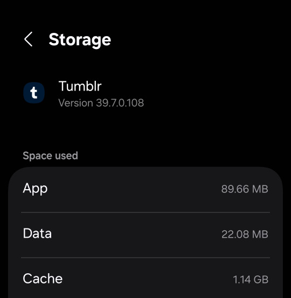Click the GB unit in the Cache row
The width and height of the screenshot is (291, 298).
pos(261,280)
